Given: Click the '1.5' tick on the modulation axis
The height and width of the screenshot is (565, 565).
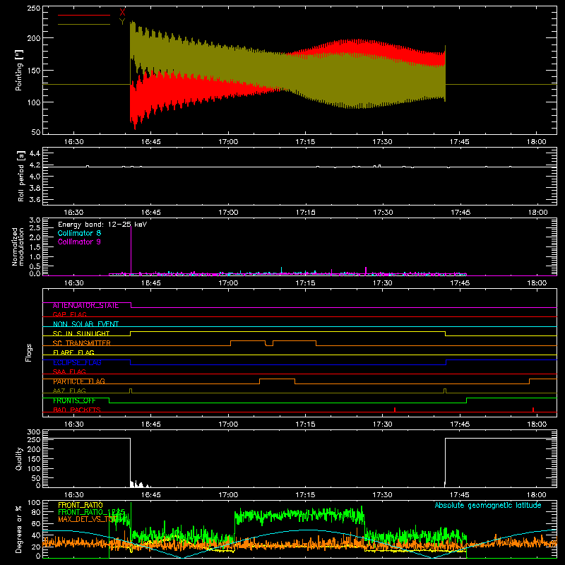Looking at the screenshot, I should click(x=35, y=247).
